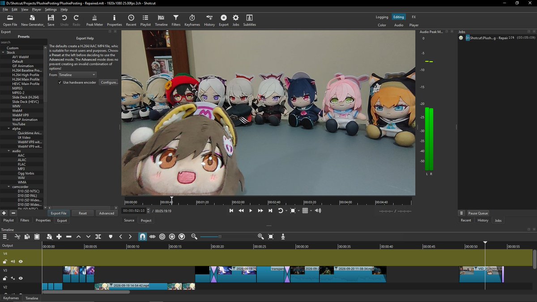Click the Export File button
Image resolution: width=537 pixels, height=302 pixels.
(x=59, y=213)
